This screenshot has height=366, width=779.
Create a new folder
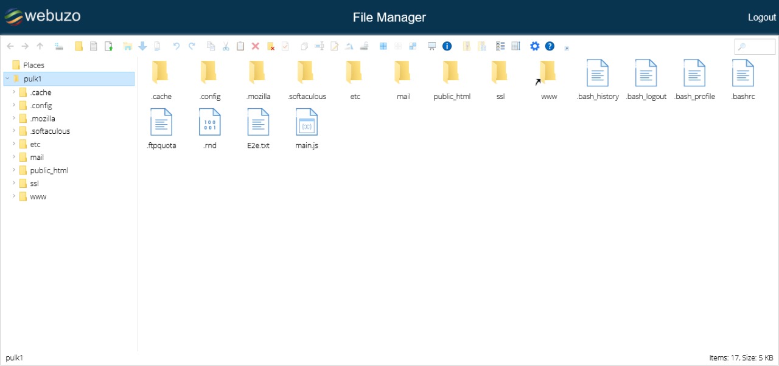(x=79, y=46)
